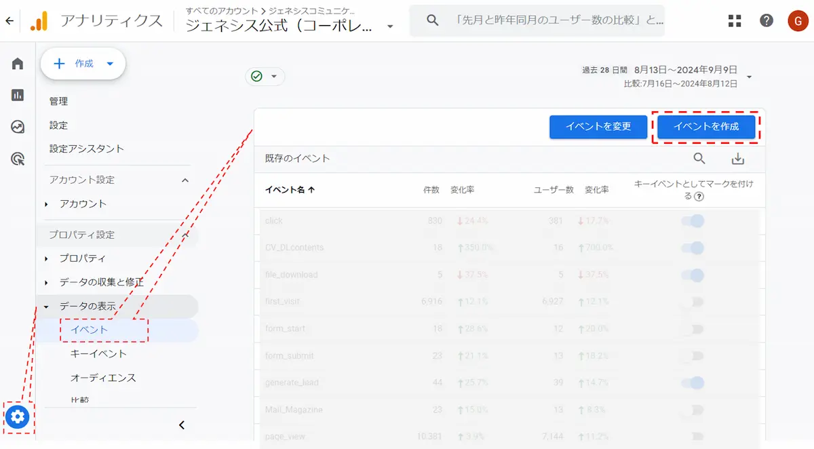This screenshot has height=449, width=814.
Task: Open the date range dropdown
Action: tap(749, 77)
